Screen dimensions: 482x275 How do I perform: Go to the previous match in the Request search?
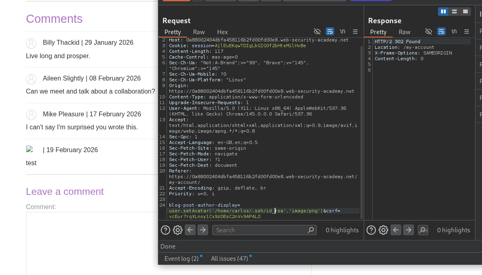tap(190, 230)
